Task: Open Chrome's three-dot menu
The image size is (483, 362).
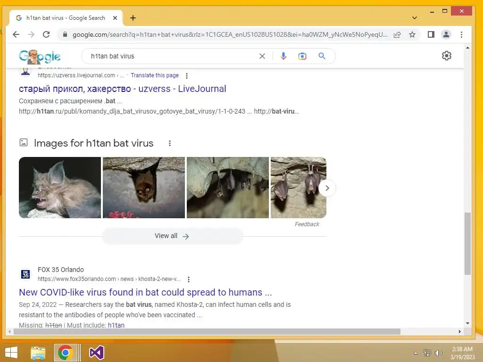Action: 461,34
